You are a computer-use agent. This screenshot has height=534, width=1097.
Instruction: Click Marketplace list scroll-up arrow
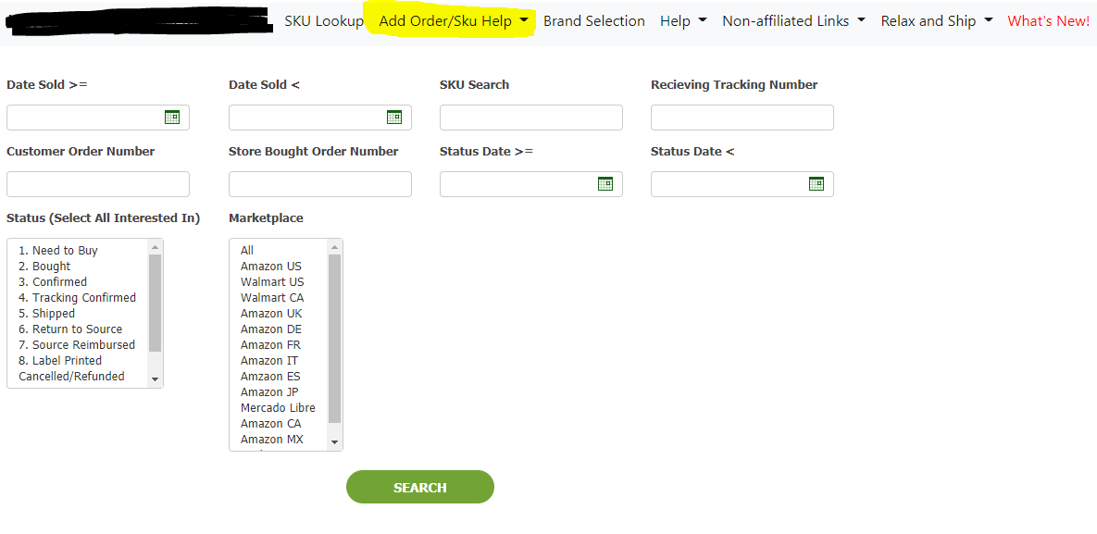point(334,247)
